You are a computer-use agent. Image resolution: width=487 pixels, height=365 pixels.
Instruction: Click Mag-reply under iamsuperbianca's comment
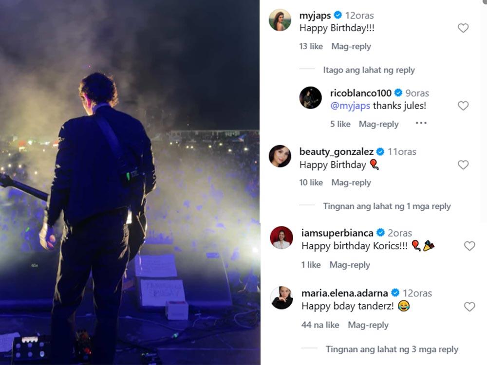pos(350,265)
